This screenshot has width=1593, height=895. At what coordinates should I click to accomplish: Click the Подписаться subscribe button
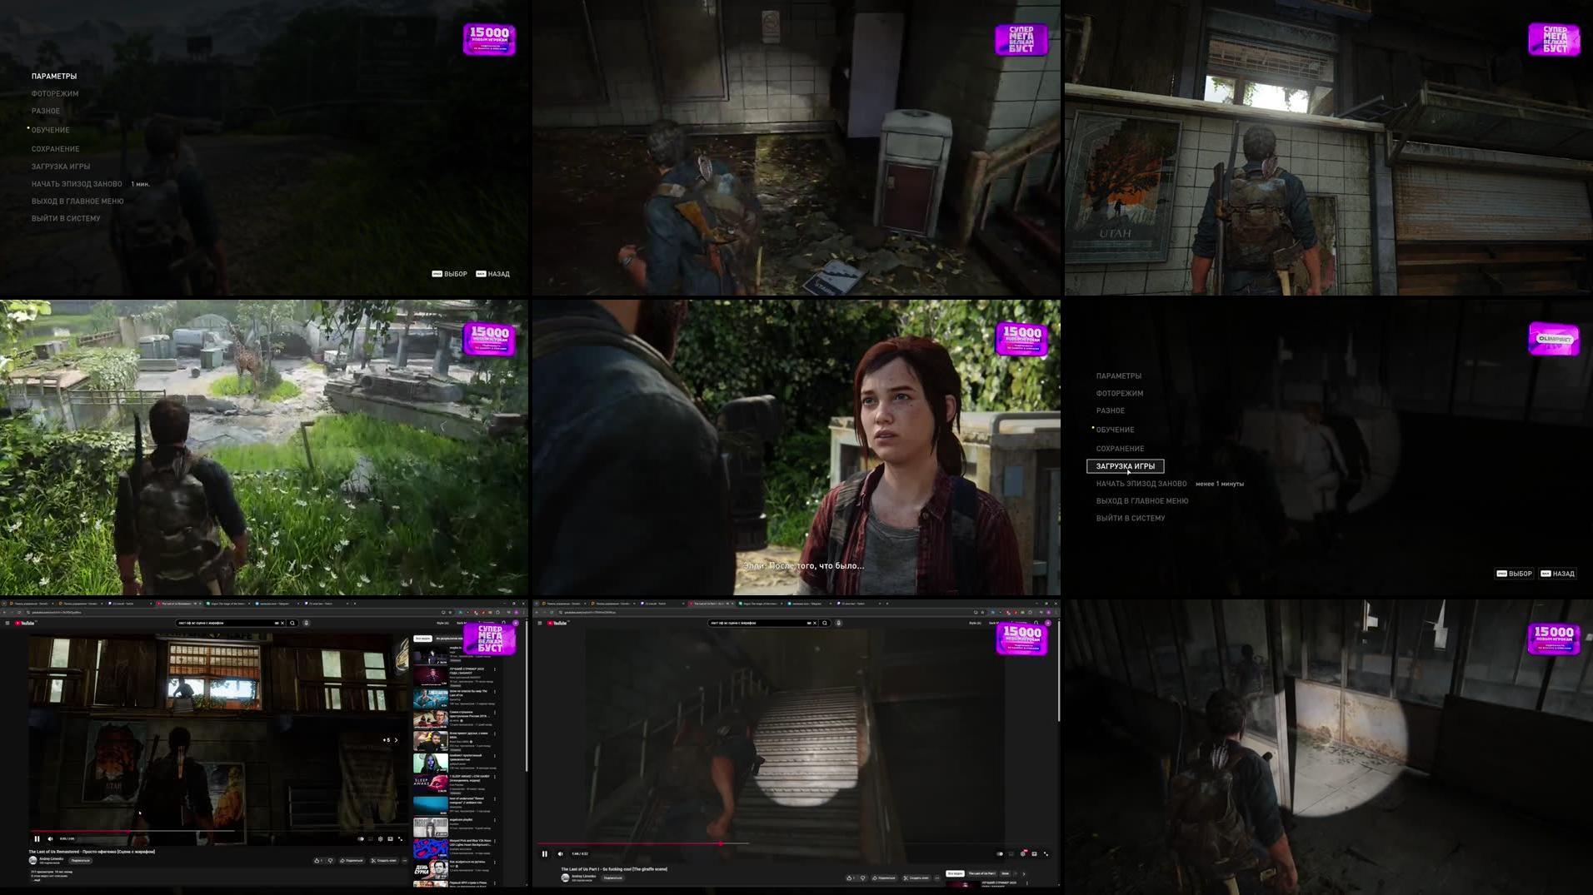pyautogui.click(x=613, y=877)
